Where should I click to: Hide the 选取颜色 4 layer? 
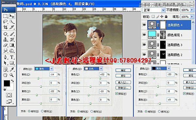tap(144, 25)
